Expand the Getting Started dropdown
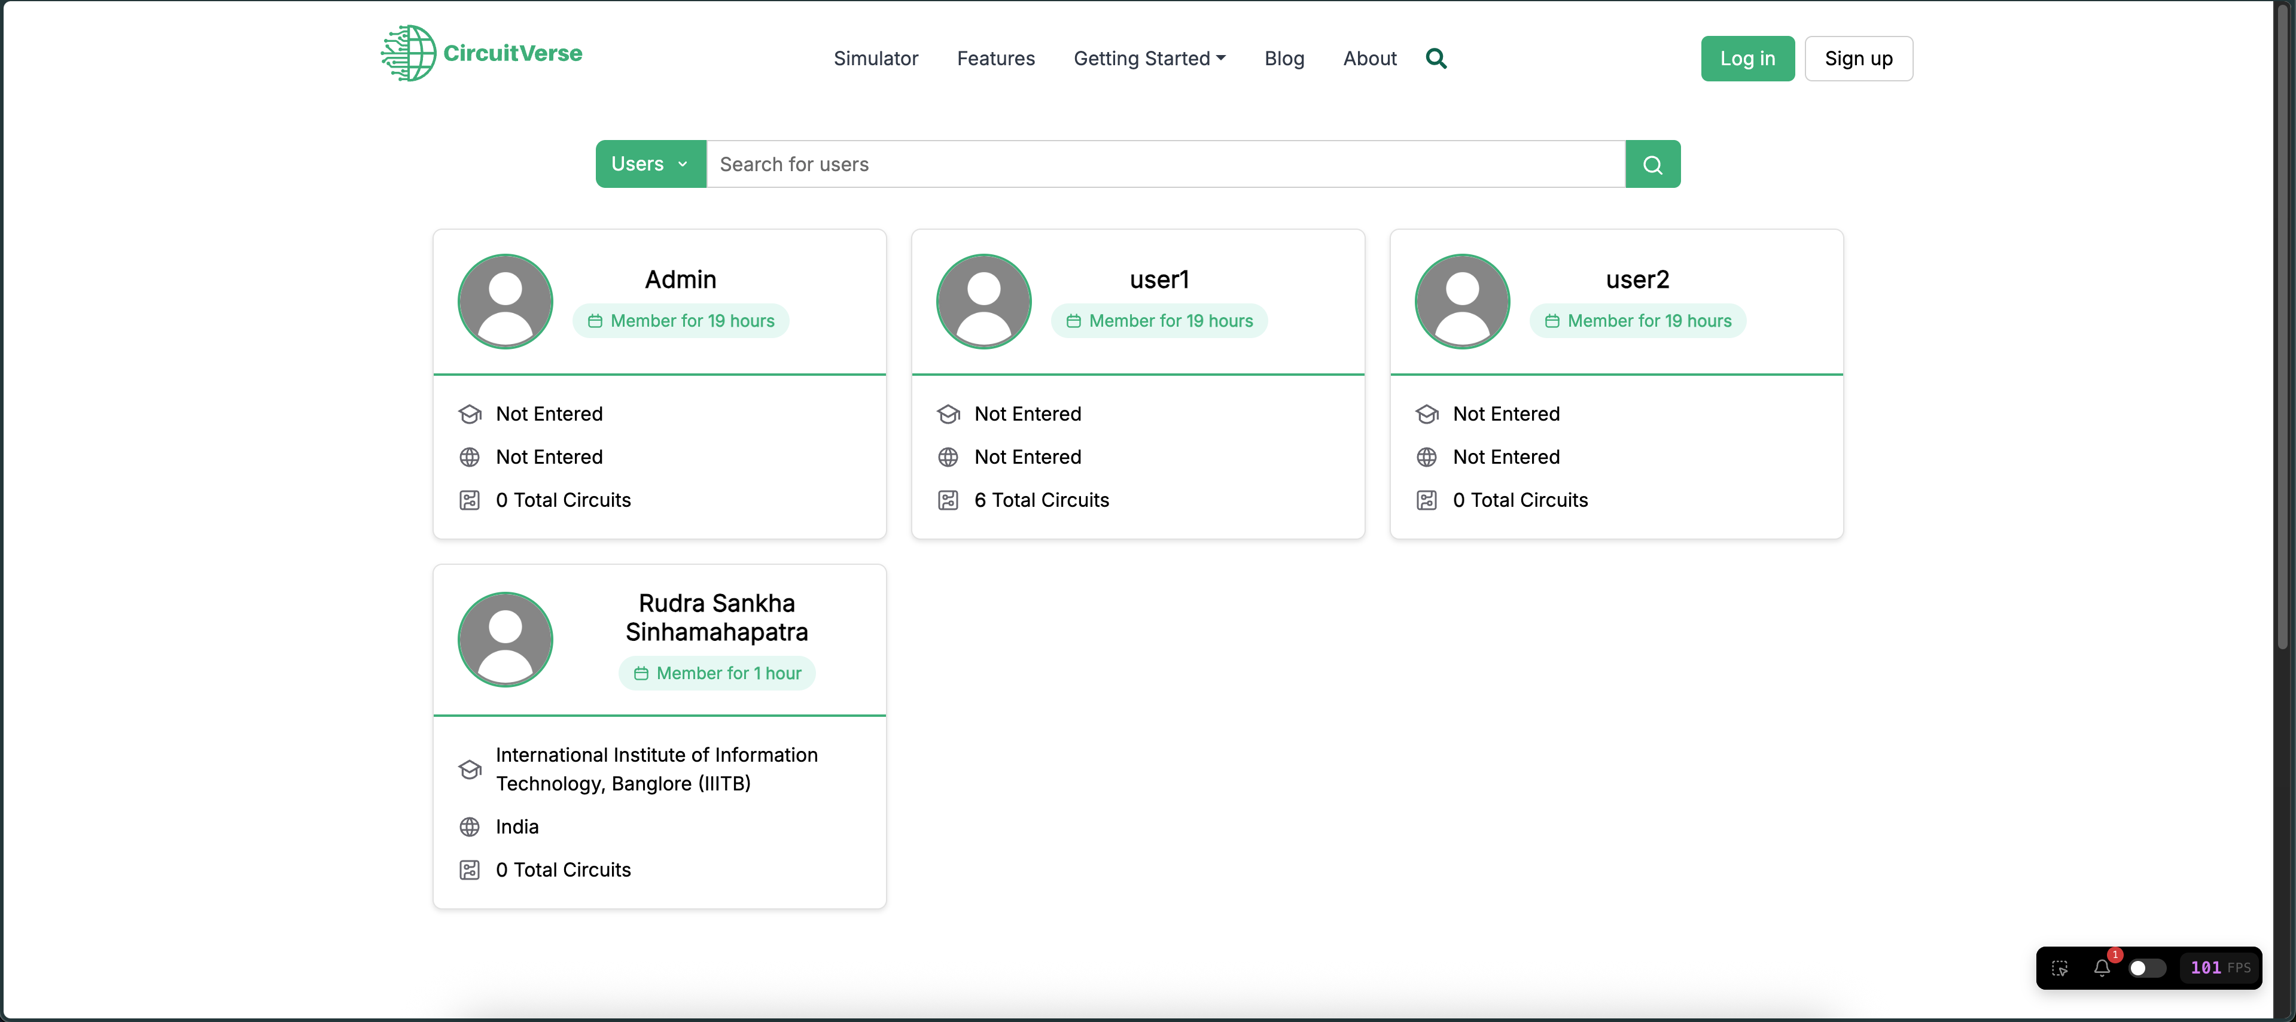 click(1149, 58)
